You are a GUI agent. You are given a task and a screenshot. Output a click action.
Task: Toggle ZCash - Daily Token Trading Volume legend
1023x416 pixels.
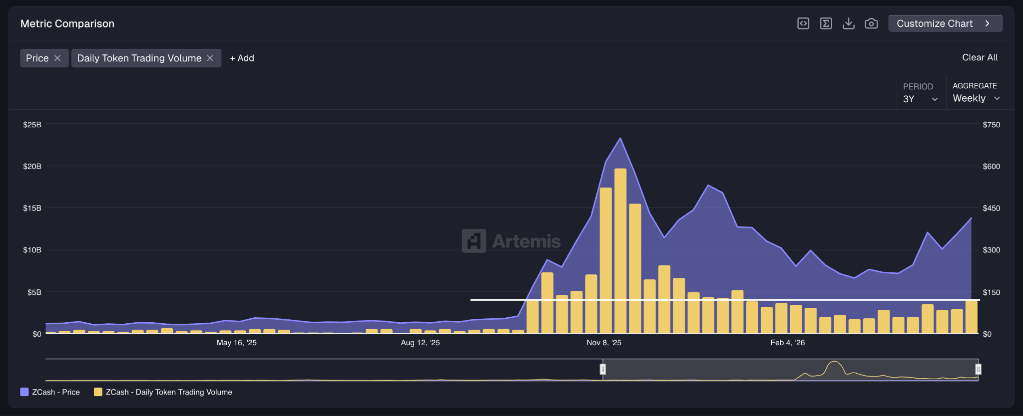click(163, 392)
